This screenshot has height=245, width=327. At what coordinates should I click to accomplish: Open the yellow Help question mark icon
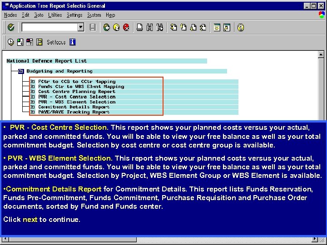(x=240, y=27)
